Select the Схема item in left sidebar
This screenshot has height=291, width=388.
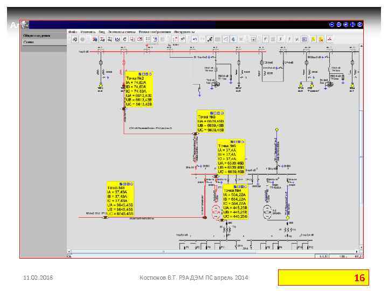tap(44, 42)
